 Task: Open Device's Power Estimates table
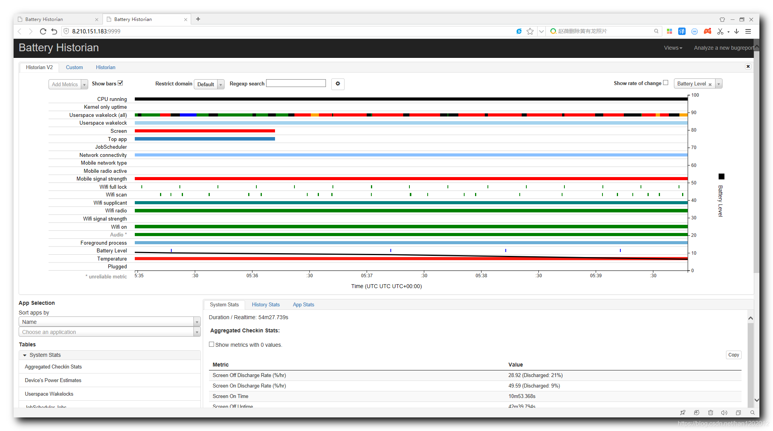coord(110,380)
